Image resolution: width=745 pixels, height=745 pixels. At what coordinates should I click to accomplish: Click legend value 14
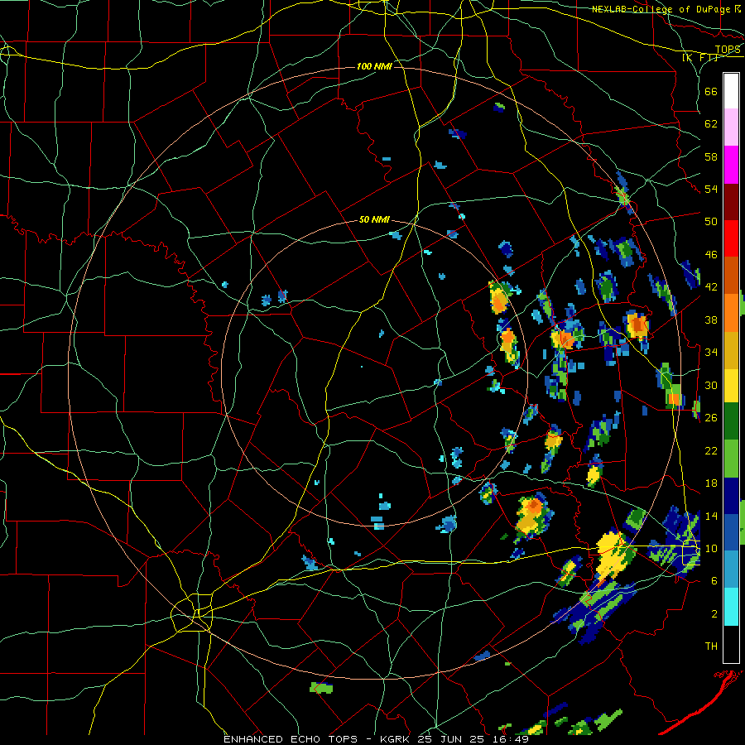pos(711,516)
